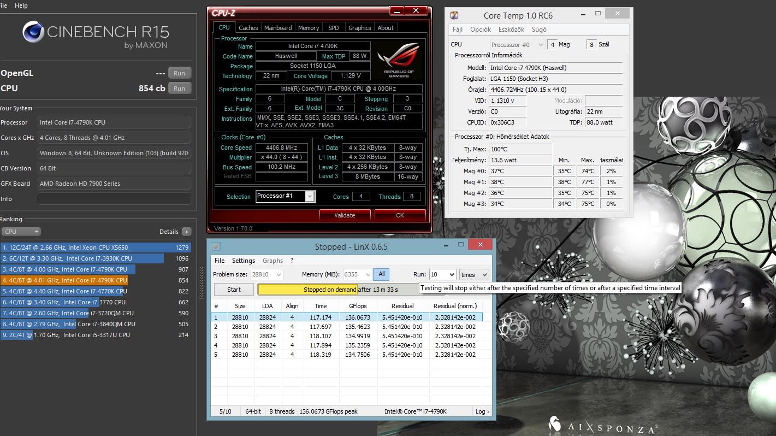Open the About tab in CPU-Z

386,28
